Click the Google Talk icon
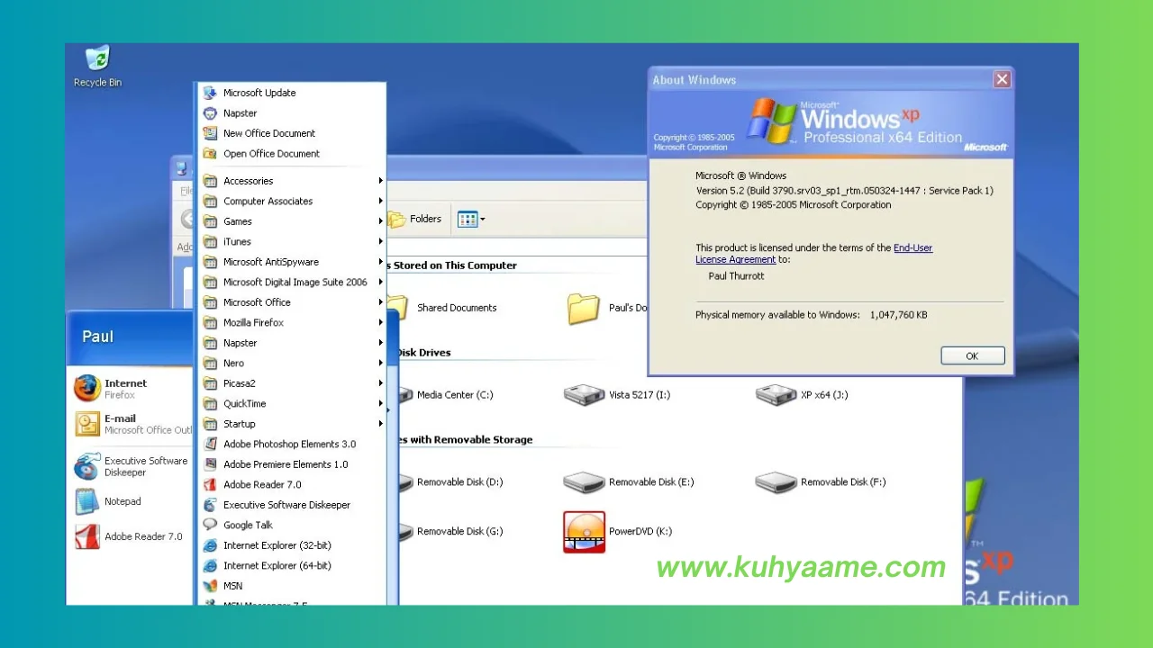The height and width of the screenshot is (648, 1153). coord(210,525)
